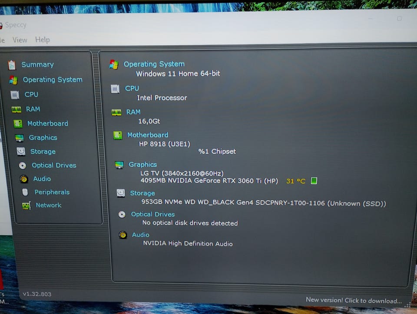Click the RAM stick icon in sidebar
Screen dimensions: 417x314
click(17, 109)
